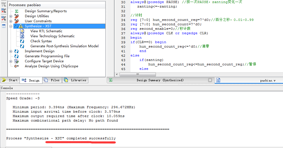Click the run-with-checkmark sidebar toolbar icon
283x148 pixels.
pos(4,18)
